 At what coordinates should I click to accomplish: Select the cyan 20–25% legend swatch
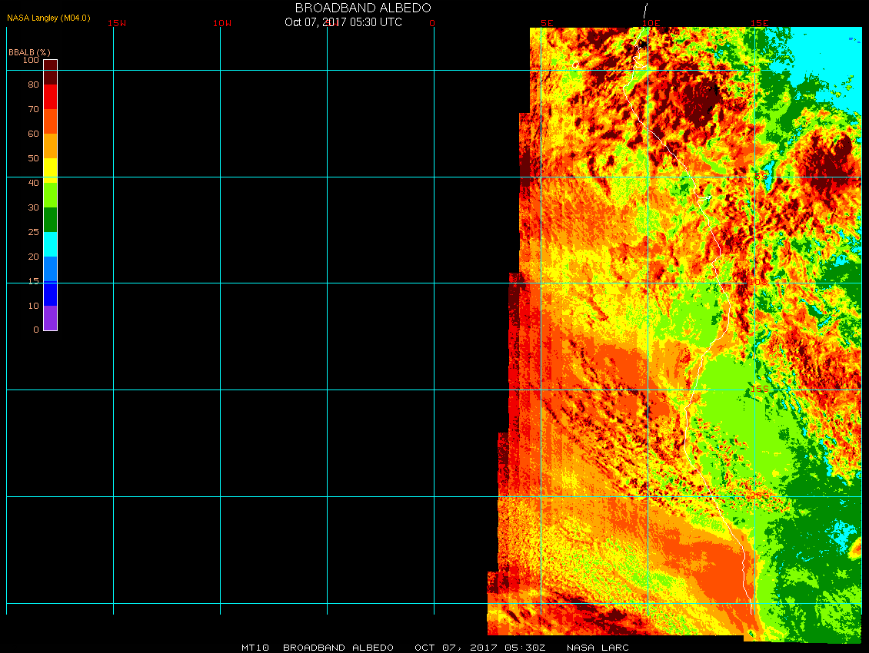point(50,244)
